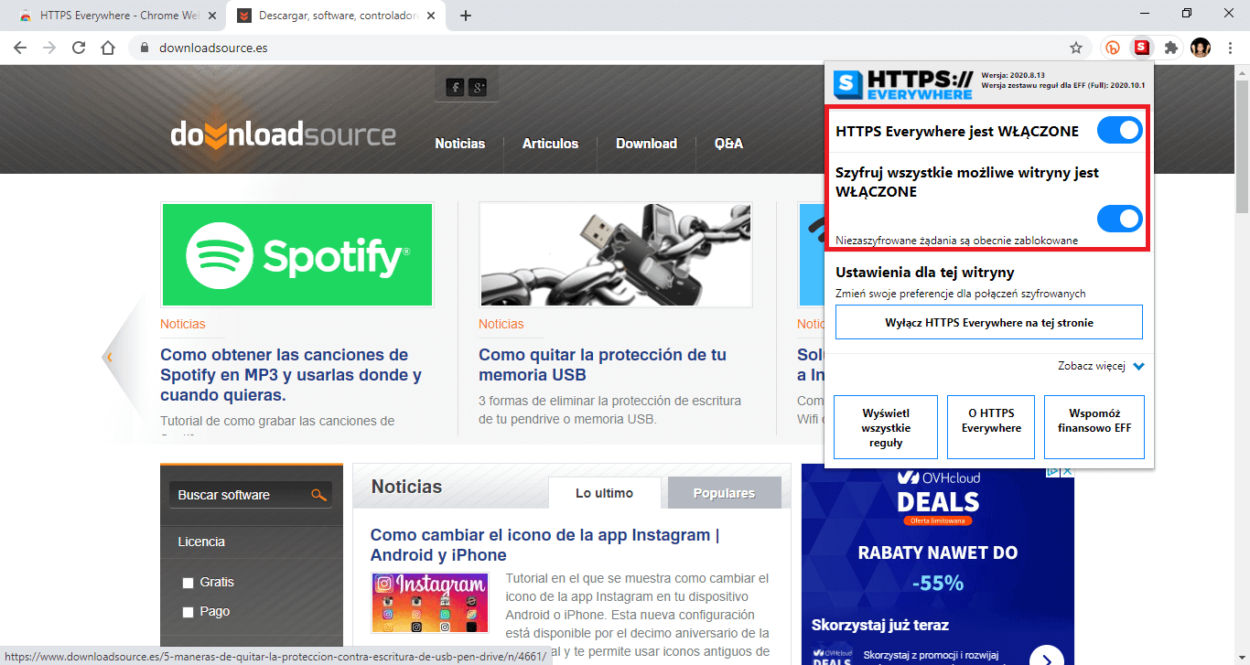Image resolution: width=1250 pixels, height=665 pixels.
Task: Go back to the previous page
Action: click(20, 48)
